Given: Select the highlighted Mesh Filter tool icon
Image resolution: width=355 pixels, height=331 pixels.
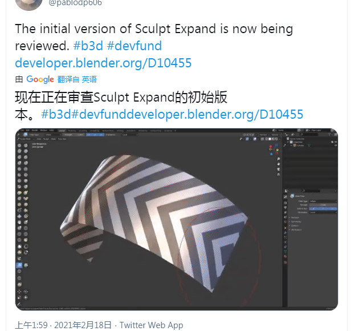Looking at the screenshot, I should coord(19,265).
